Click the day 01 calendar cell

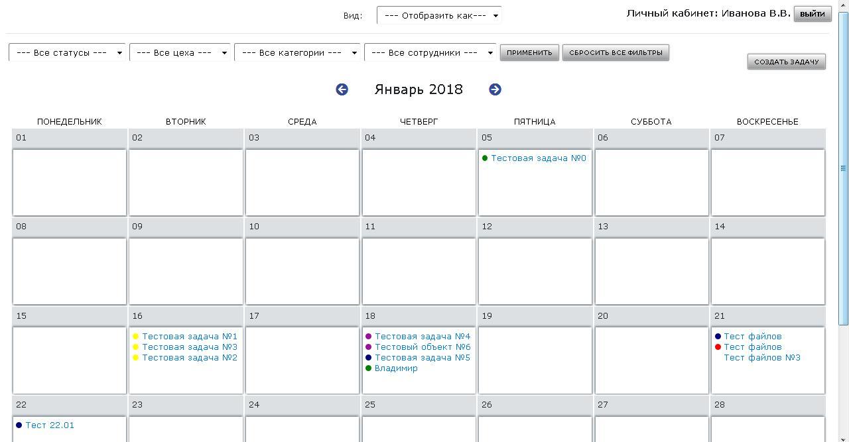[70, 182]
